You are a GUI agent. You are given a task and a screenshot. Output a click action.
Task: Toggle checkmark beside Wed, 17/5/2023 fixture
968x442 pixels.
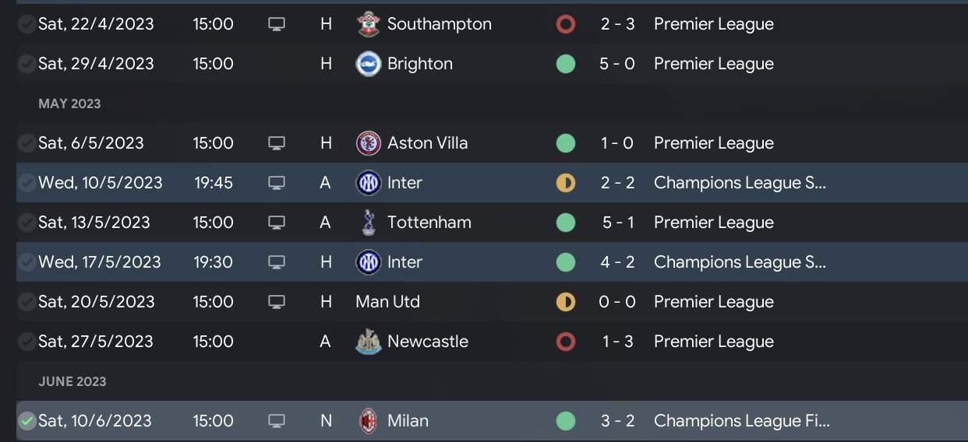[27, 262]
